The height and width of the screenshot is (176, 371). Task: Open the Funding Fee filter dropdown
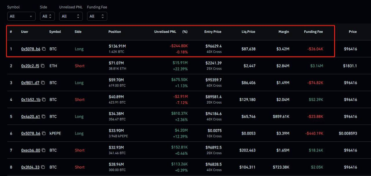(x=97, y=16)
